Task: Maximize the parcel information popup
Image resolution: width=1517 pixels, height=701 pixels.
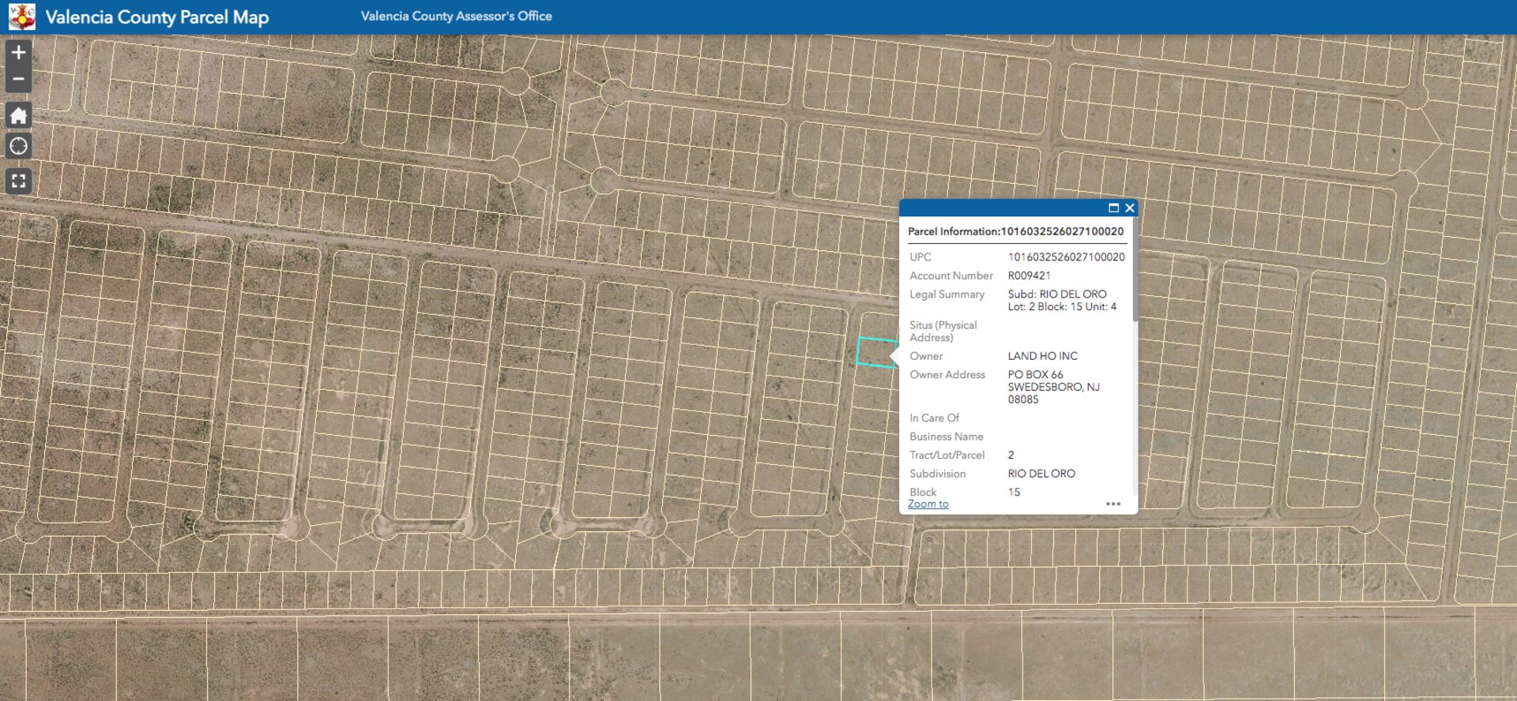Action: 1113,208
